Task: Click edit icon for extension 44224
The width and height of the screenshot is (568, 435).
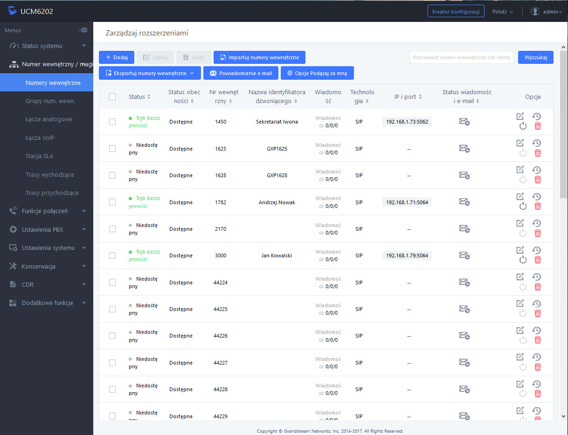Action: tap(520, 276)
